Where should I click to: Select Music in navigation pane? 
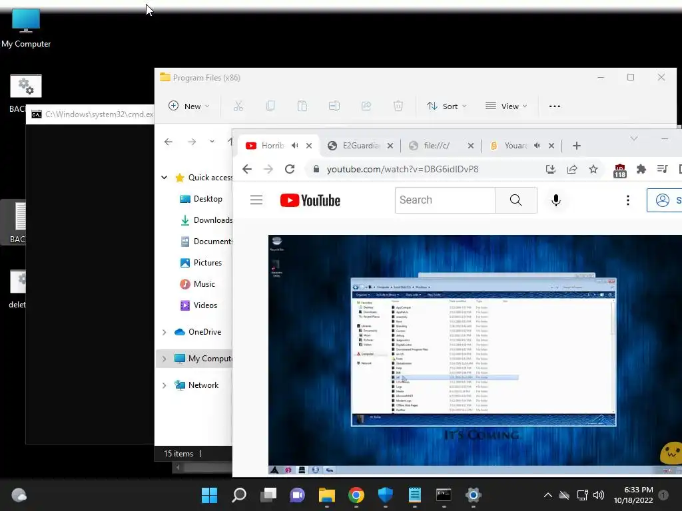tap(198, 283)
